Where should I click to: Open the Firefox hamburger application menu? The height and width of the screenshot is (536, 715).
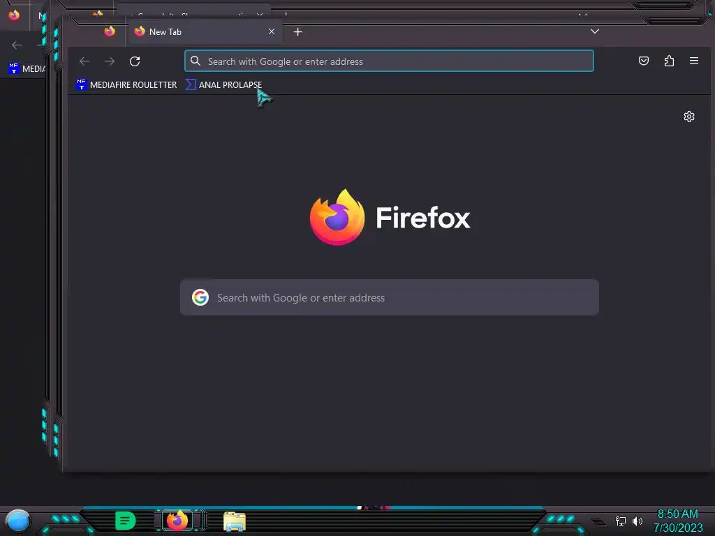click(x=694, y=61)
